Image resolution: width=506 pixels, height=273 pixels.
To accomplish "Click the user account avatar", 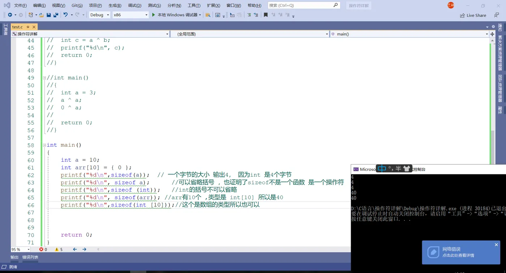I will (x=451, y=5).
